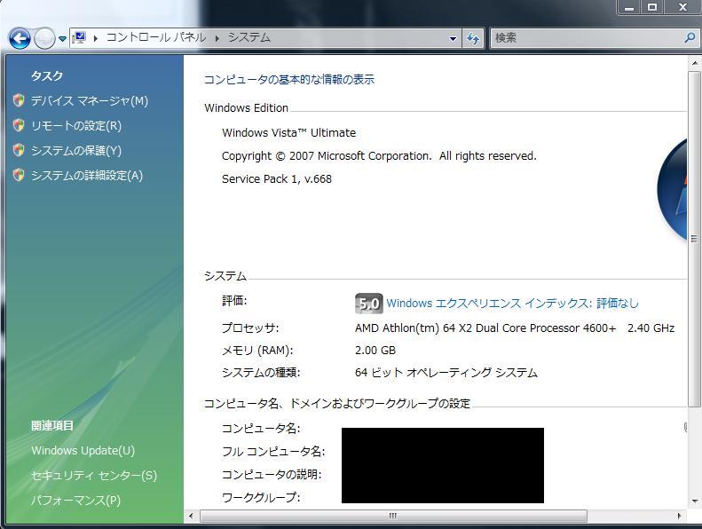Click the コンピュータ名: label
This screenshot has width=702, height=529.
pyautogui.click(x=261, y=429)
